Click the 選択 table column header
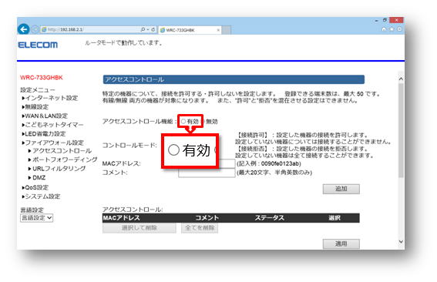Image resolution: width=437 pixels, height=282 pixels. coord(334,218)
